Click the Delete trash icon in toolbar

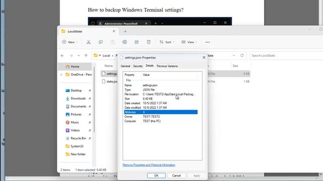coord(148,42)
